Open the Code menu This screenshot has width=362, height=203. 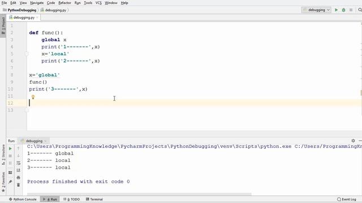pos(51,3)
